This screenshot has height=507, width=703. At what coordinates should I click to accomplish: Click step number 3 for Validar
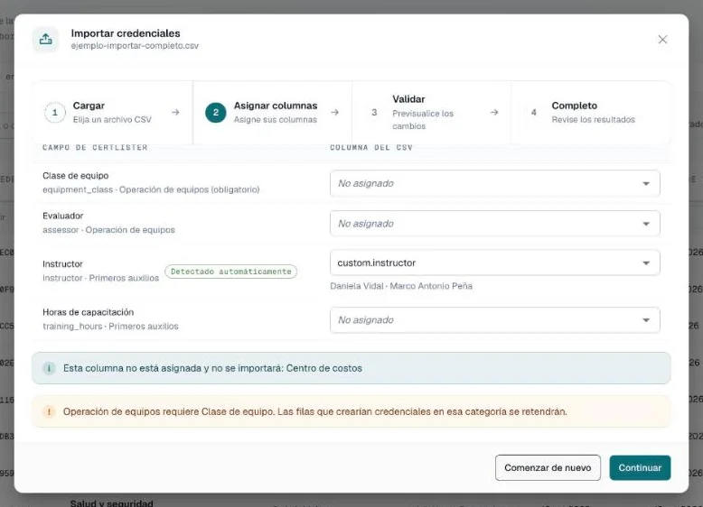[374, 113]
